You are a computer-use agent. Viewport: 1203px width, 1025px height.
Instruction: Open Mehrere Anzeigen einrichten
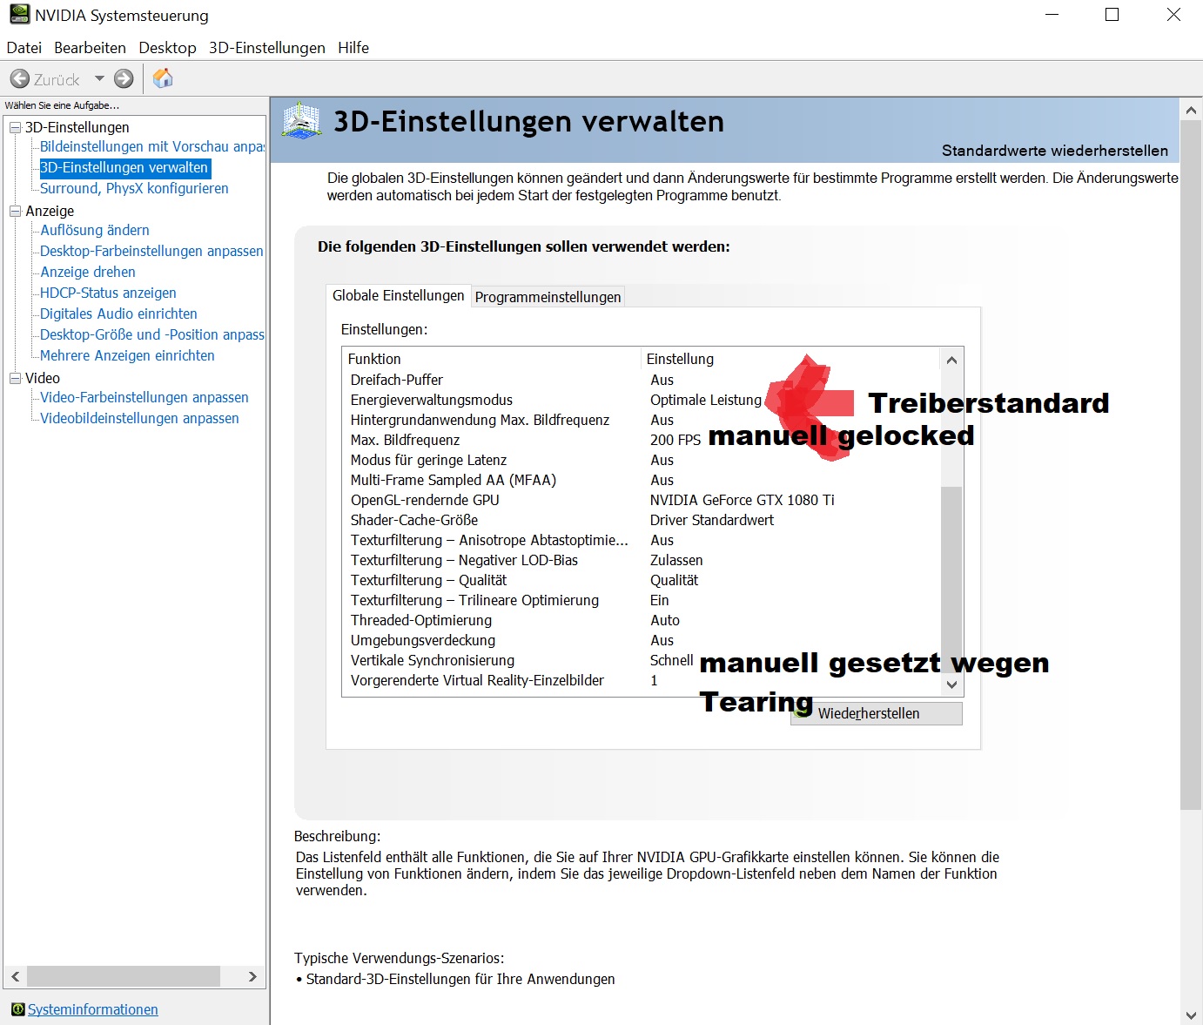pos(127,356)
